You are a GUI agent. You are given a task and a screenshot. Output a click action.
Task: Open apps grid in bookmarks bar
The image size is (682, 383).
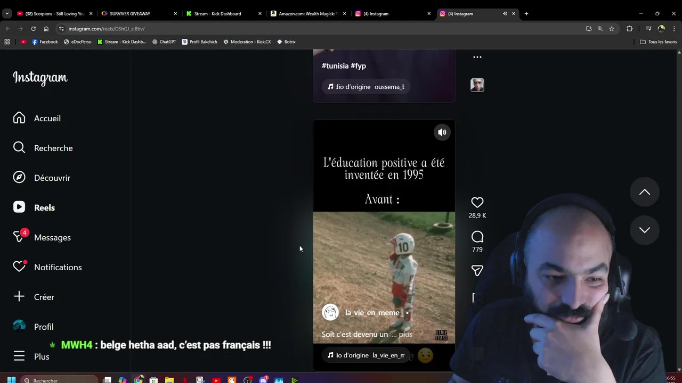tap(7, 41)
